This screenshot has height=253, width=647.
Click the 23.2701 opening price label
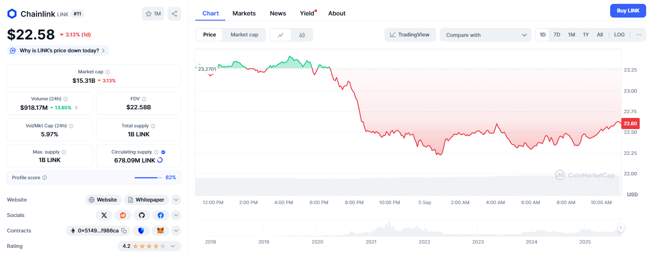coord(207,69)
